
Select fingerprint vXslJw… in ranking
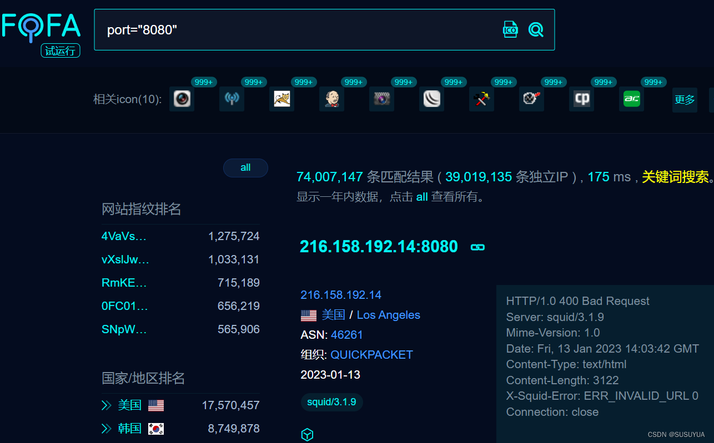pos(125,259)
